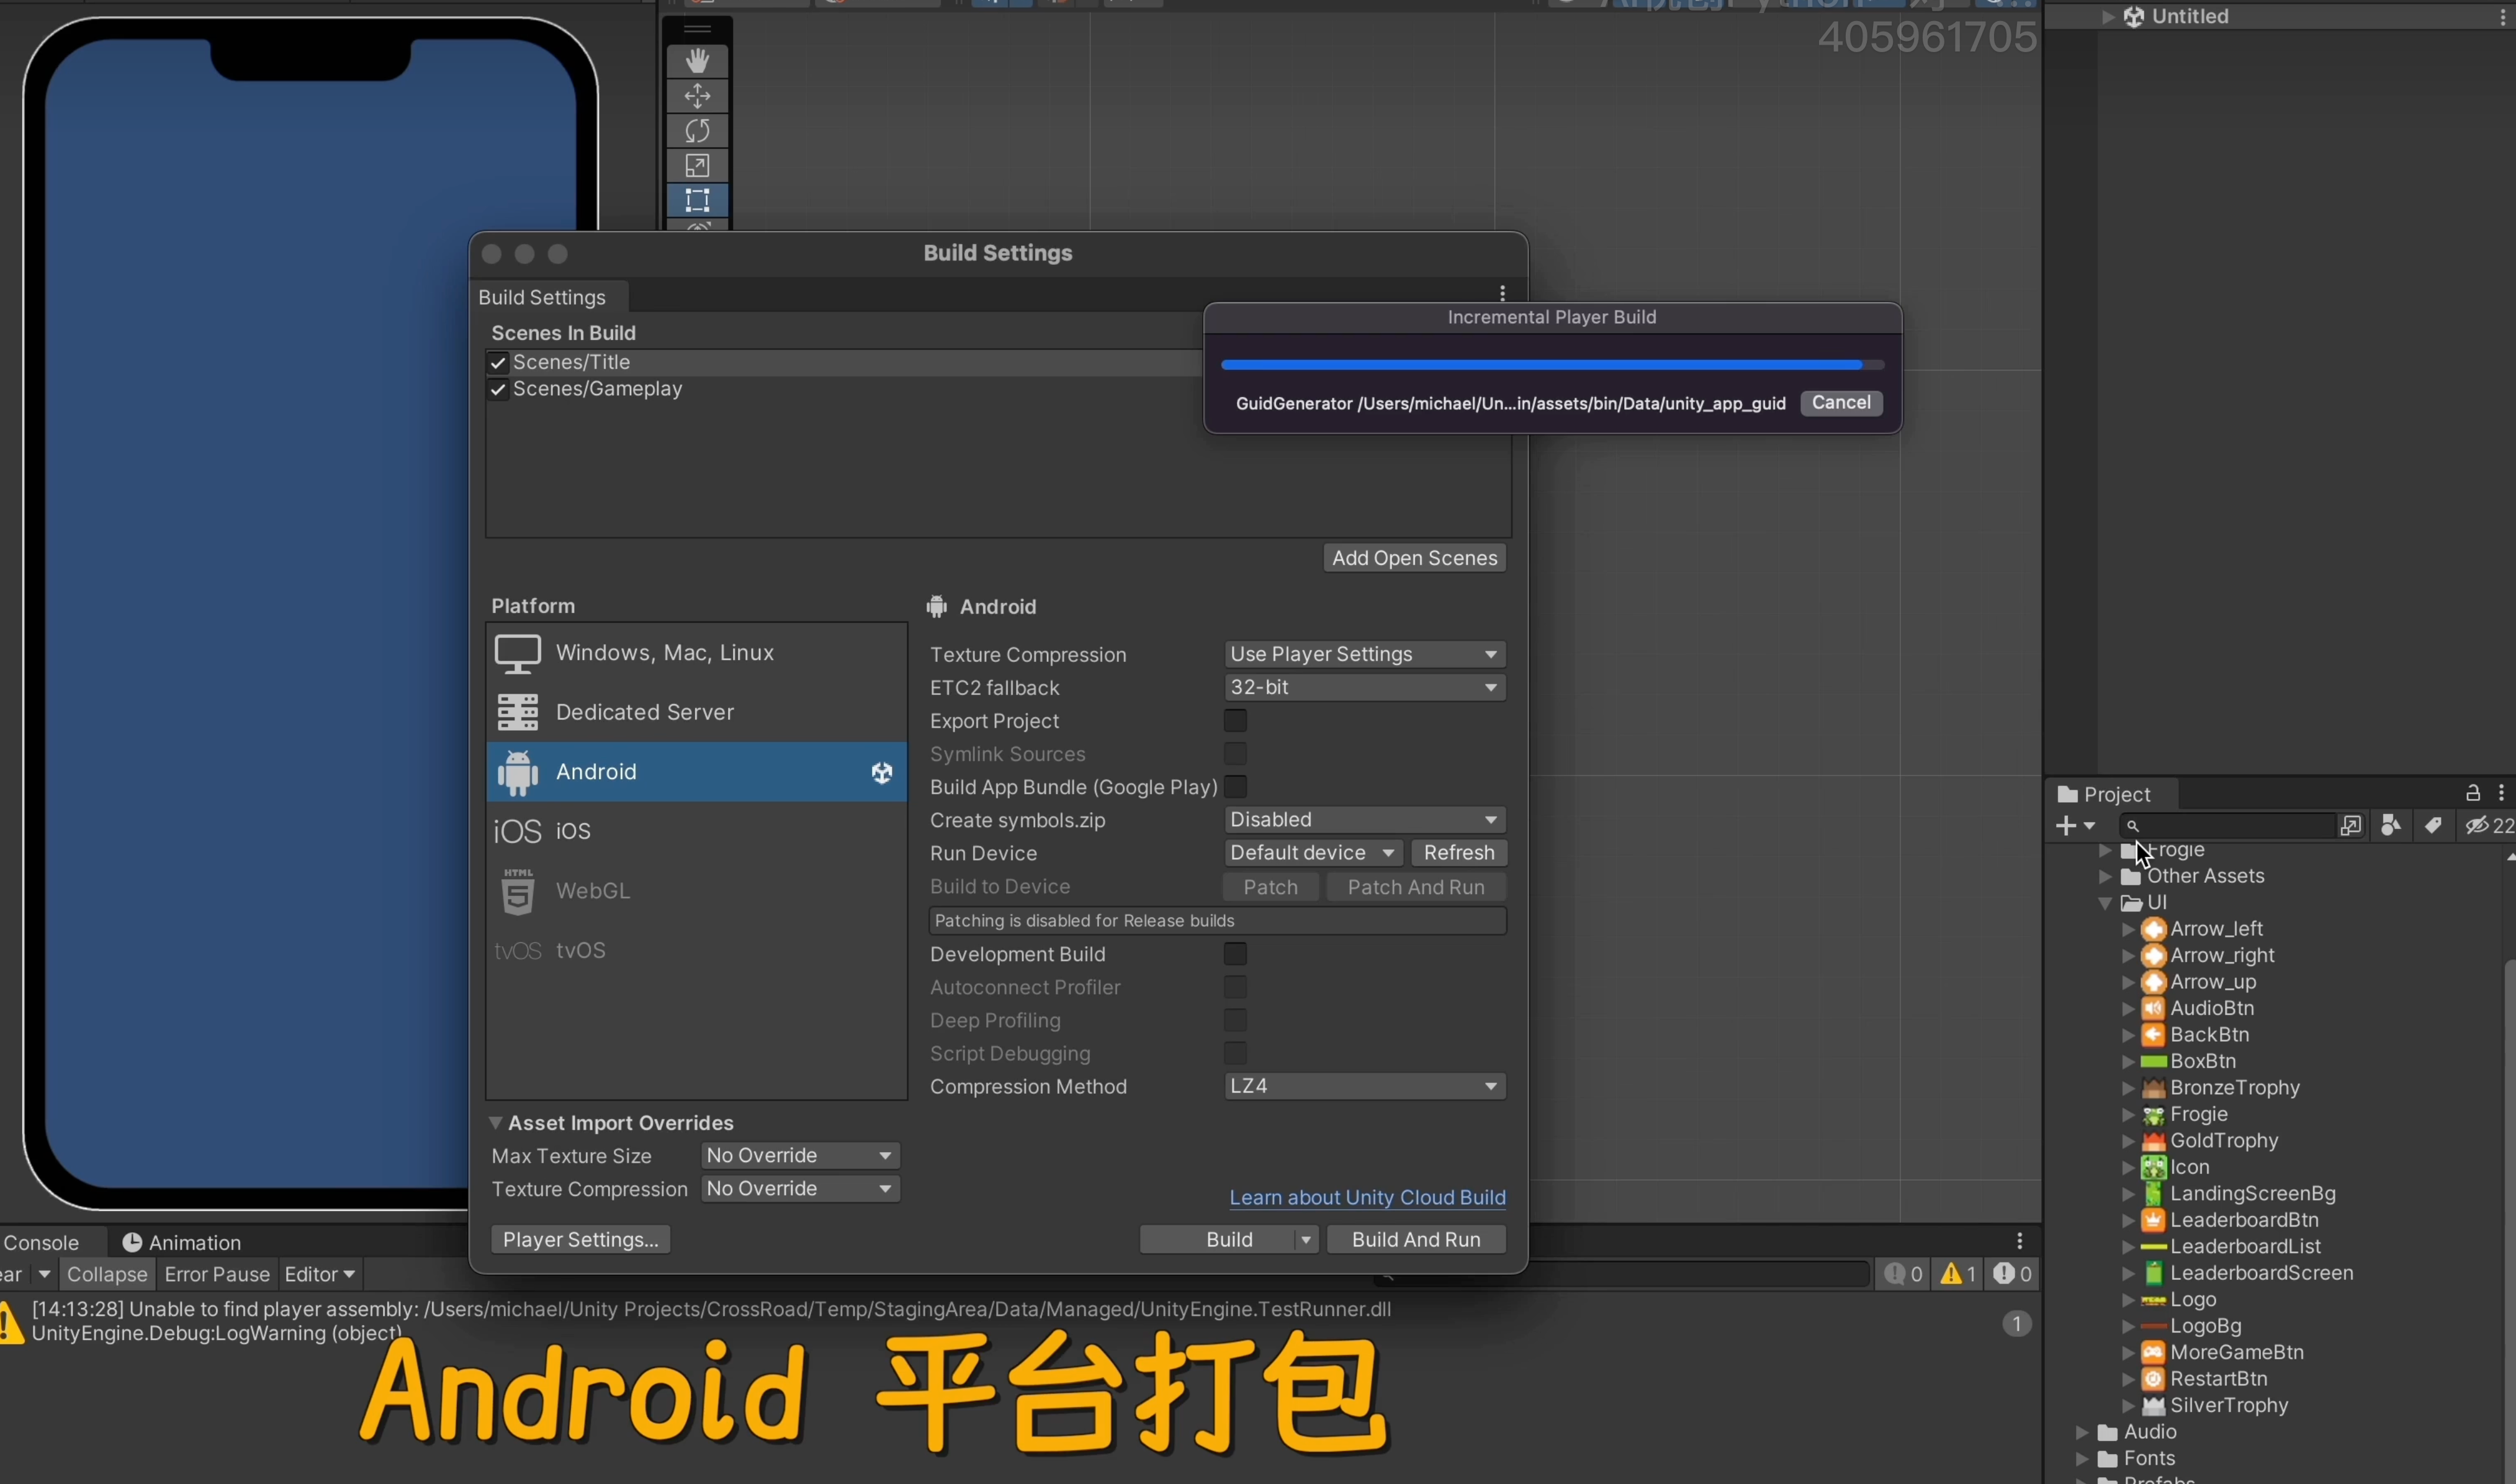Uncheck the Scenes/Gameplay scene checkbox
Screen dimensions: 2516x1484
(497, 389)
